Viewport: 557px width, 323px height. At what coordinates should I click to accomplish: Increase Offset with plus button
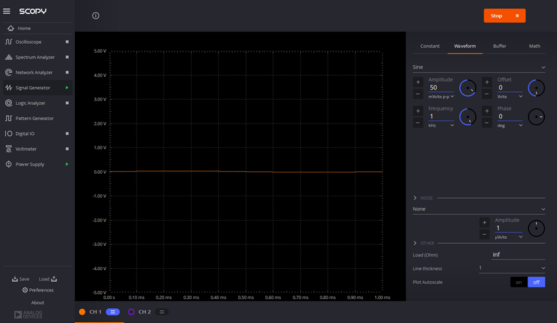point(487,82)
